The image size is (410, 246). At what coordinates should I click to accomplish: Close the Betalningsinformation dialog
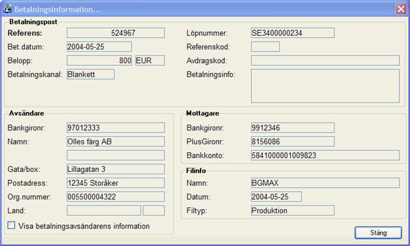point(400,9)
